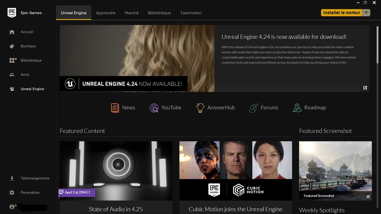This screenshot has width=381, height=214.
Task: Open Téléchargements download icon
Action: (x=12, y=178)
